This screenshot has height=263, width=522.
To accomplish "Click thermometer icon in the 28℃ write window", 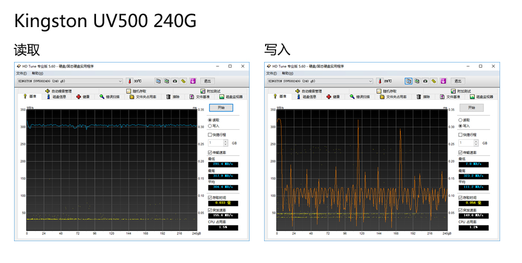I will click(x=380, y=81).
